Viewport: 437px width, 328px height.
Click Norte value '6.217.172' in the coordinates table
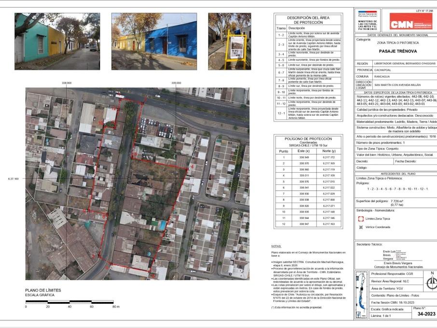pyautogui.click(x=329, y=157)
